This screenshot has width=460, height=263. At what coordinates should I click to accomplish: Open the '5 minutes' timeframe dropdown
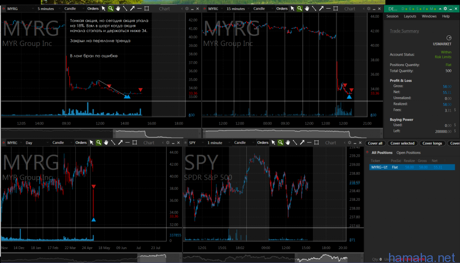(x=49, y=9)
